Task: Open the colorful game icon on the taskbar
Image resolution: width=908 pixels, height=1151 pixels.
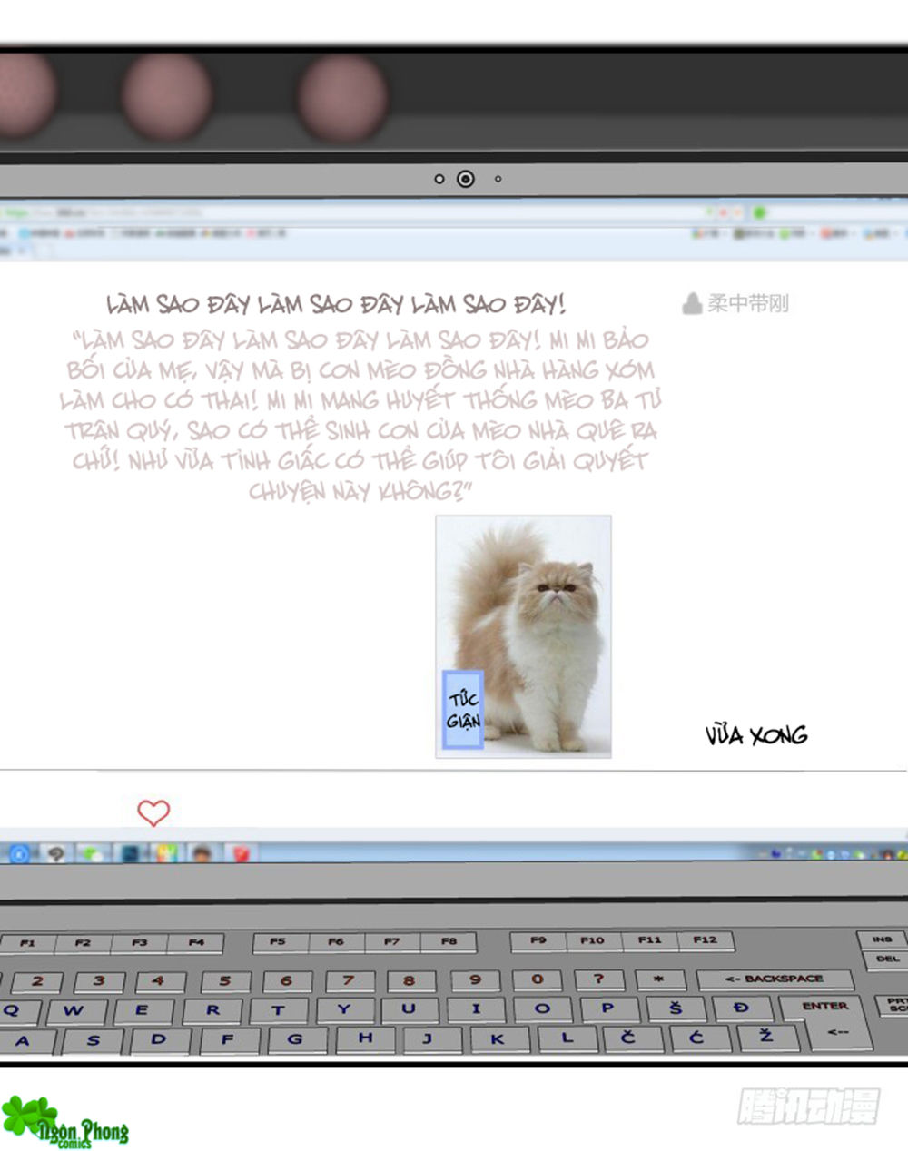Action: pos(164,853)
